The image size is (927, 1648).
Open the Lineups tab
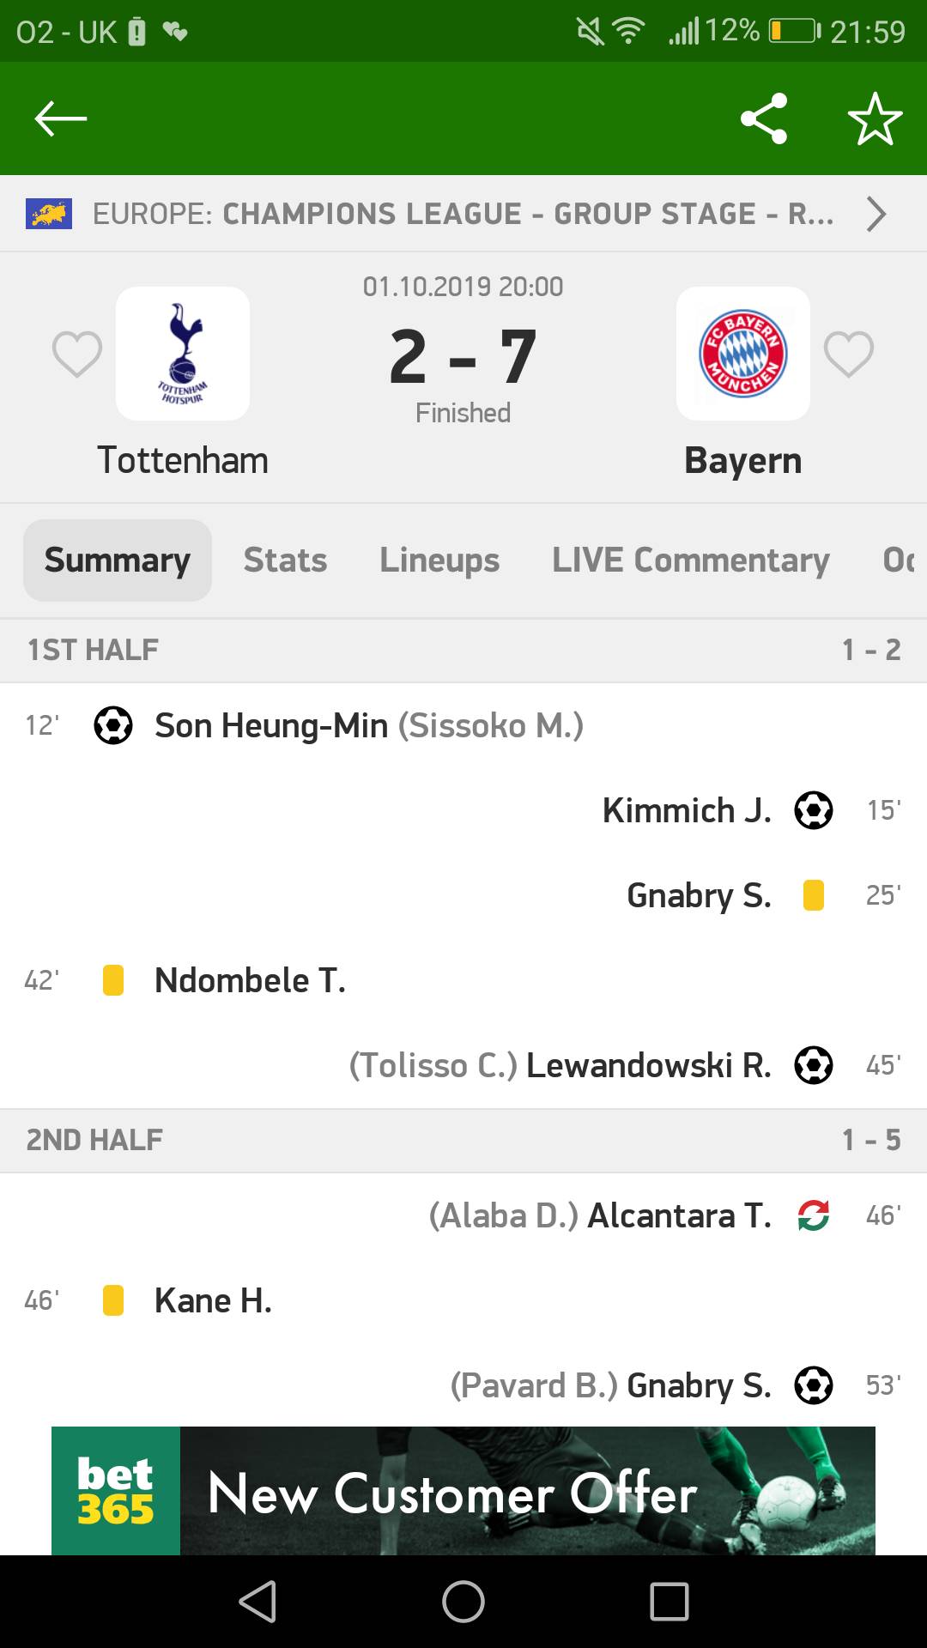click(x=439, y=560)
